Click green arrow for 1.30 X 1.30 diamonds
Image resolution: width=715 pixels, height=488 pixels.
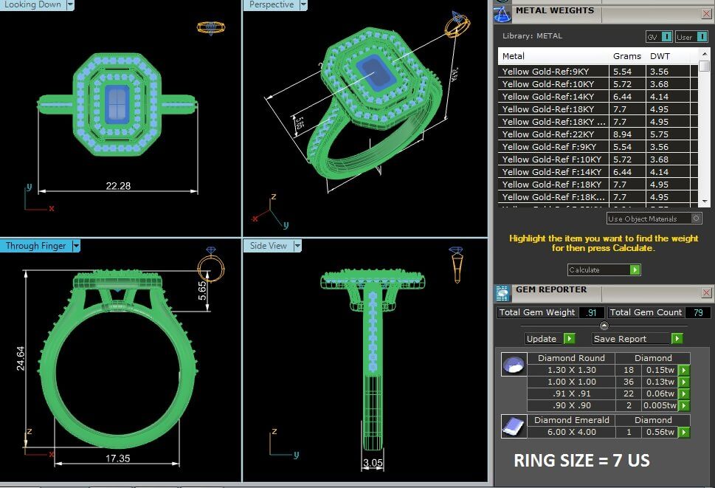coord(683,370)
